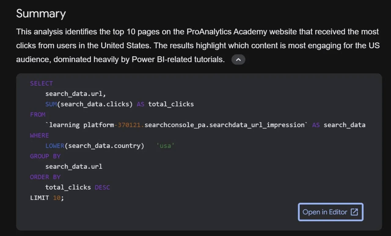This screenshot has height=236, width=391.
Task: Click the SELECT keyword in the query
Action: point(41,83)
